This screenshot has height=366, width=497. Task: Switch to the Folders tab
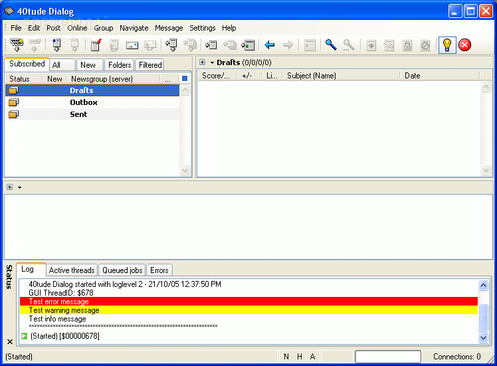point(120,64)
